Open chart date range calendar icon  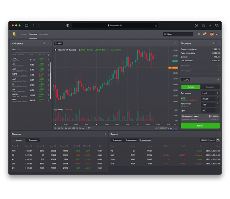[89, 128]
